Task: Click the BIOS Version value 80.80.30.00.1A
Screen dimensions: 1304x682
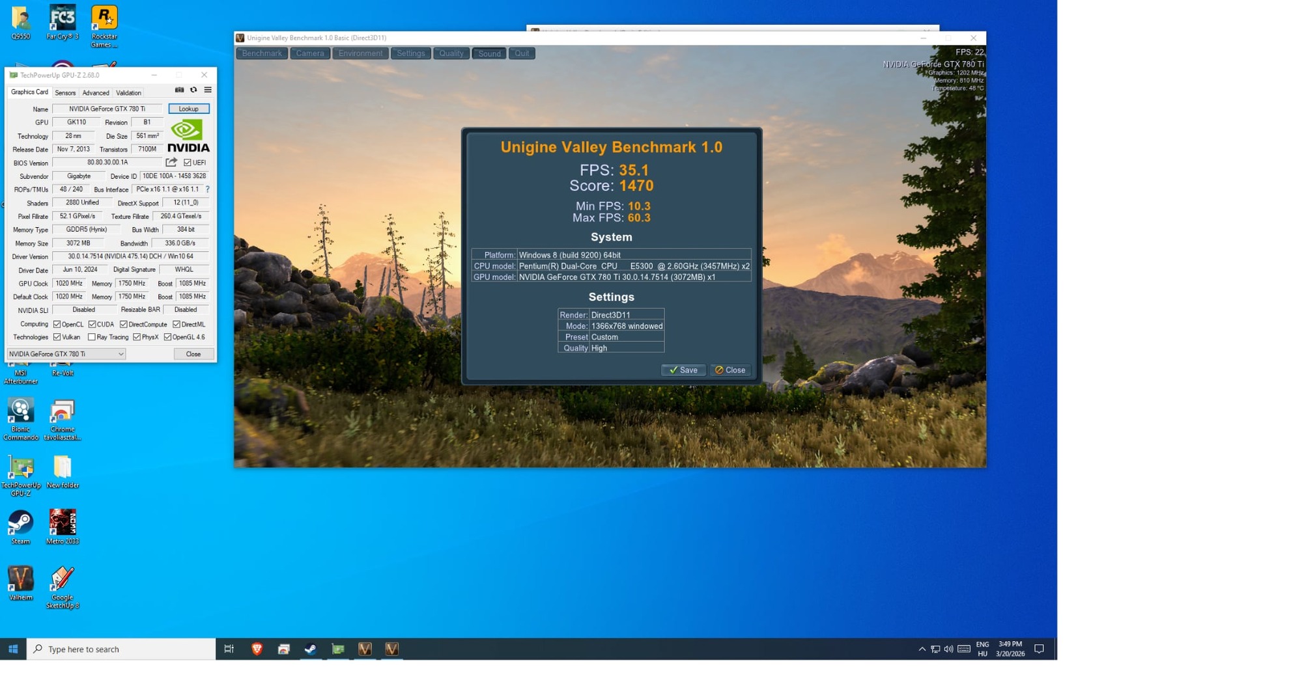Action: click(107, 162)
